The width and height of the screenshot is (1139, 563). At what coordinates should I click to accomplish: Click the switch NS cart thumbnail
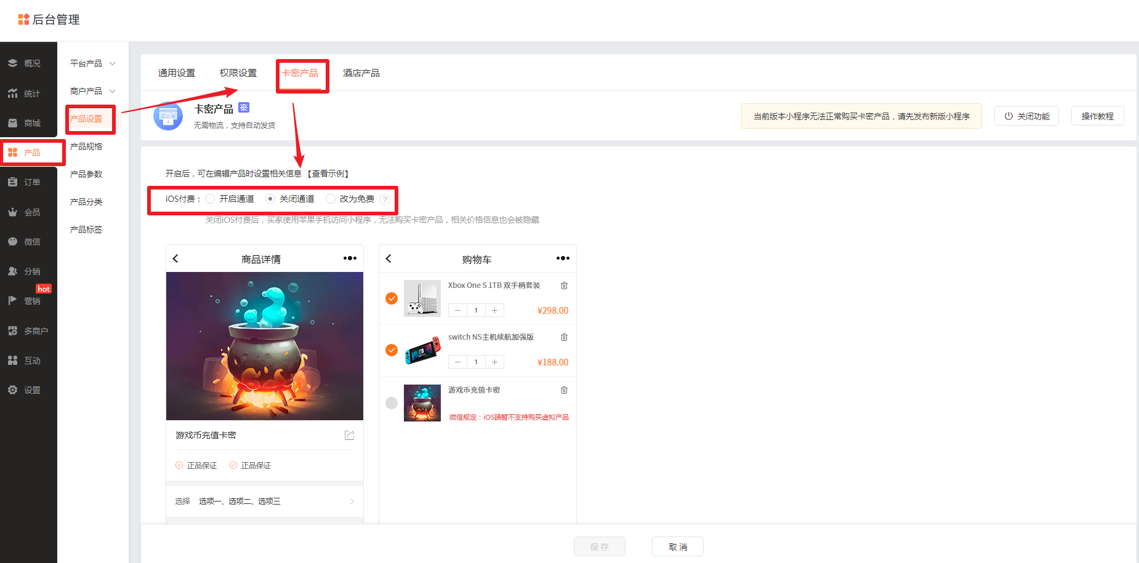[x=422, y=350]
